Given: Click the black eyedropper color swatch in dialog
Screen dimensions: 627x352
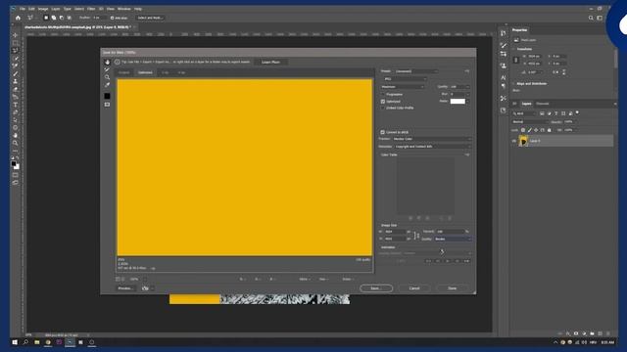Looking at the screenshot, I should click(x=107, y=96).
